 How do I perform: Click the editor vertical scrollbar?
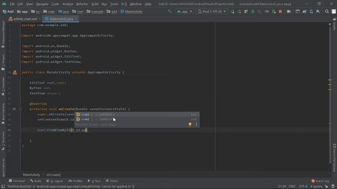tap(330, 94)
